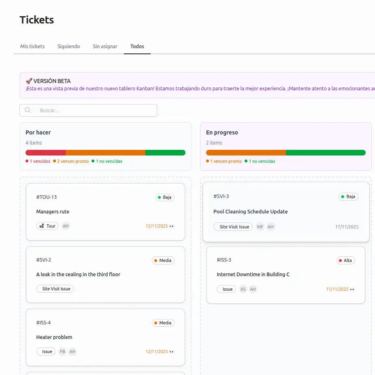Select the Todos tab
The height and width of the screenshot is (375, 375).
tap(137, 46)
